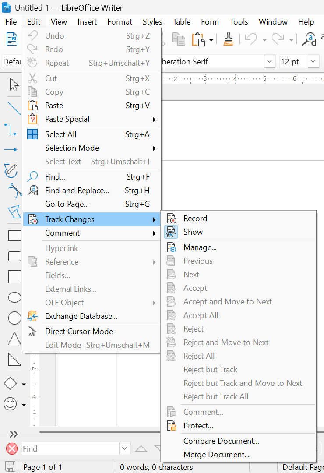The width and height of the screenshot is (324, 473).
Task: Toggle Record track changes
Action: [195, 219]
